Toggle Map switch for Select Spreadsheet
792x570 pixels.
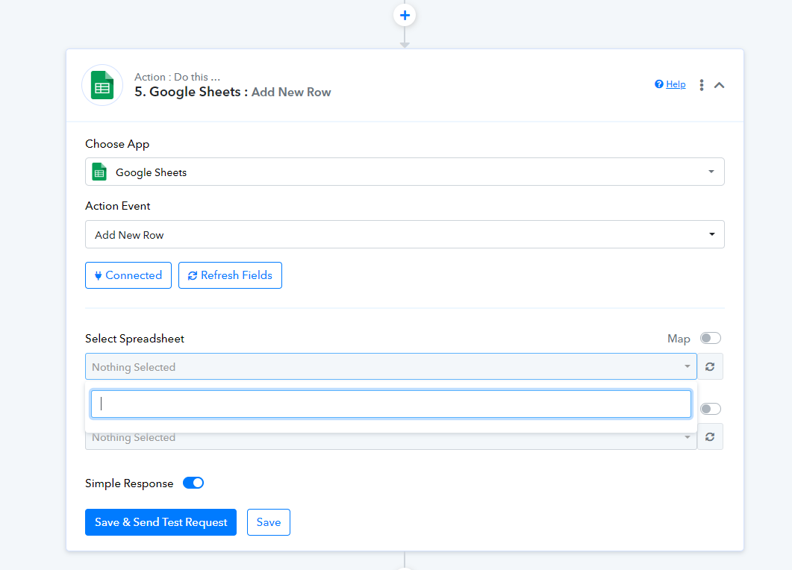pos(710,338)
